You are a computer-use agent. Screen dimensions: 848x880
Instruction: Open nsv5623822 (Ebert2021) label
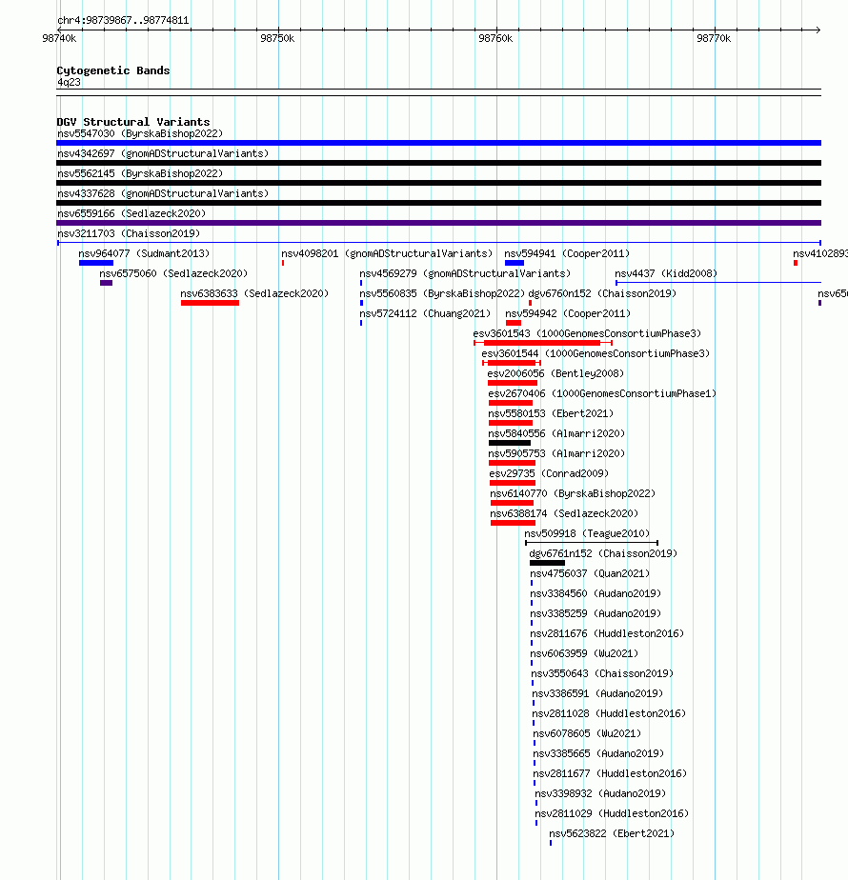(x=612, y=834)
